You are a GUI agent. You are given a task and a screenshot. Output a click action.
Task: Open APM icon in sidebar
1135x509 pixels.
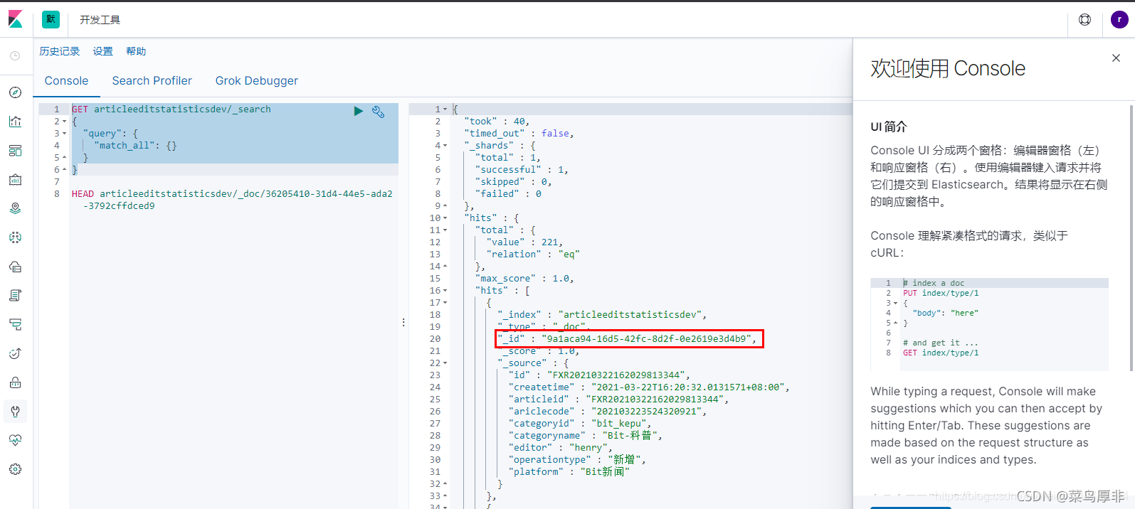15,324
